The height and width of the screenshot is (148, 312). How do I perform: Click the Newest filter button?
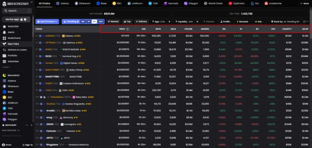point(113,21)
